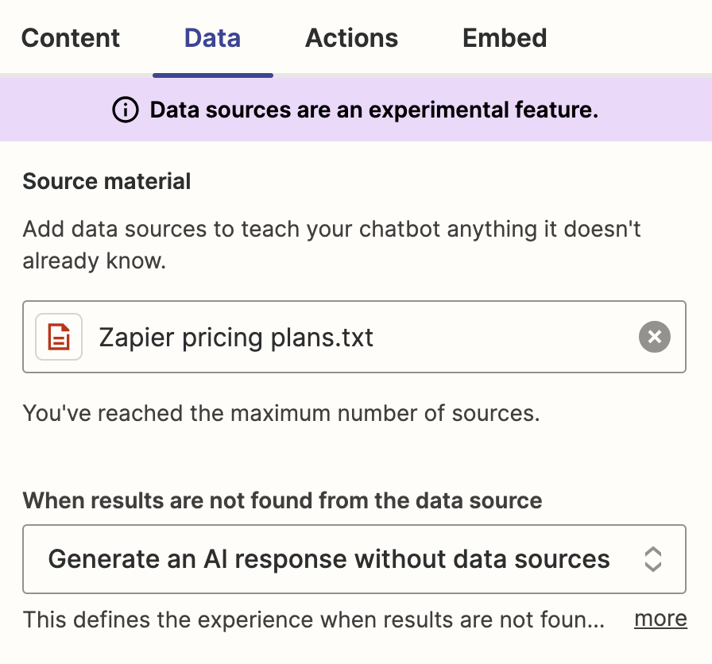
Task: Click the 'more' link to expand the description
Action: [x=660, y=618]
